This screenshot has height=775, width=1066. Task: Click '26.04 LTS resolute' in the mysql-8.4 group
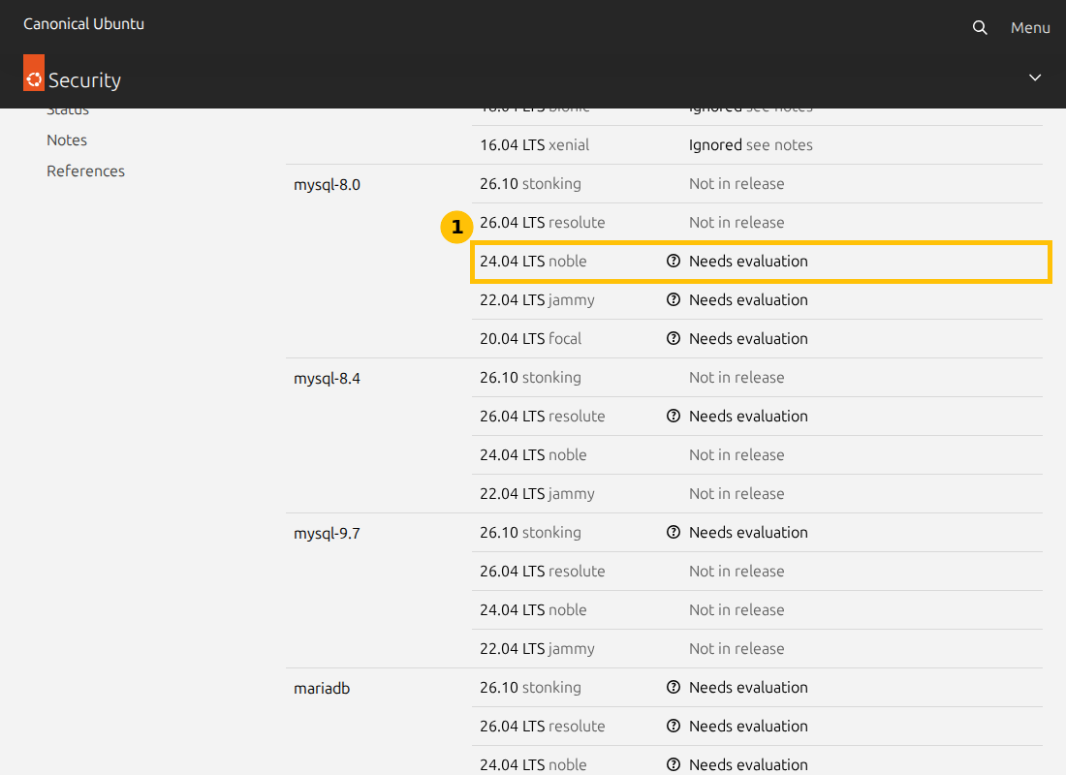click(x=542, y=416)
